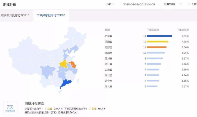Click the yellow bar for 河南省
Image resolution: width=197 pixels, height=117 pixels.
tap(157, 42)
